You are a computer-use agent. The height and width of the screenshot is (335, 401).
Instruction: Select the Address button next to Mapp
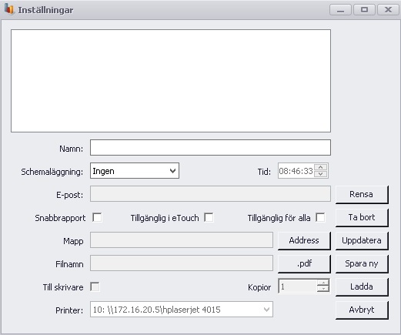click(304, 241)
